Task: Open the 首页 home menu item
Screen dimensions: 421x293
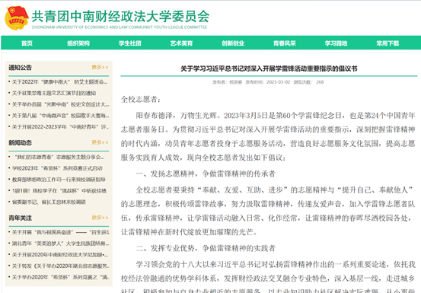Action: click(27, 43)
